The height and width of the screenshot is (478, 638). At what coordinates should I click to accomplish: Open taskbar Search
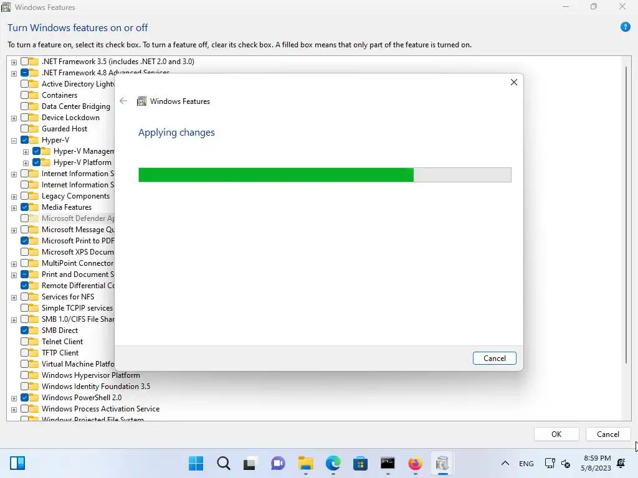(224, 463)
